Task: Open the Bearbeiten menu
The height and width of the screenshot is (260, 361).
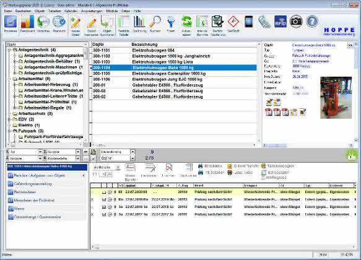Action: (23, 11)
